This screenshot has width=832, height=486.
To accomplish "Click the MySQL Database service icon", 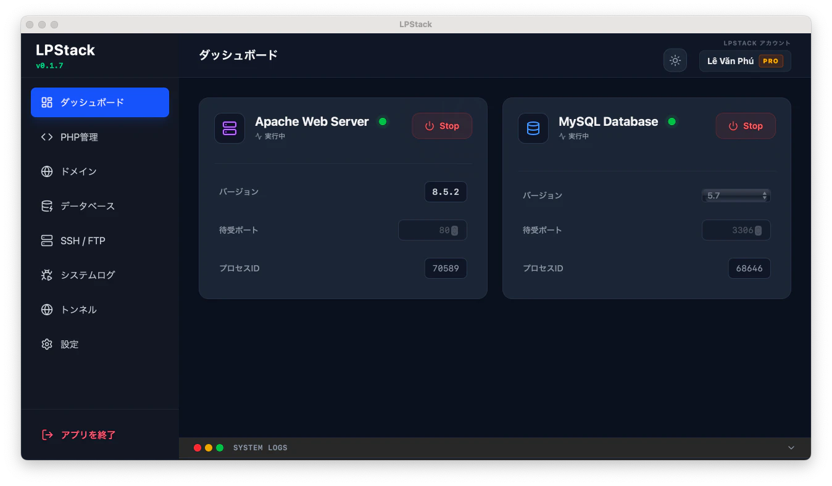I will pyautogui.click(x=533, y=128).
